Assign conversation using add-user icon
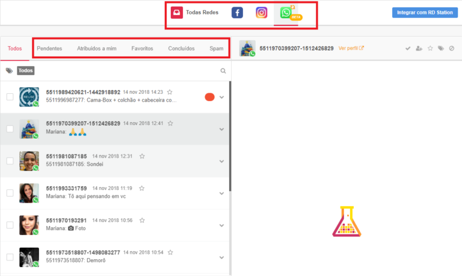The image size is (462, 276). click(419, 48)
